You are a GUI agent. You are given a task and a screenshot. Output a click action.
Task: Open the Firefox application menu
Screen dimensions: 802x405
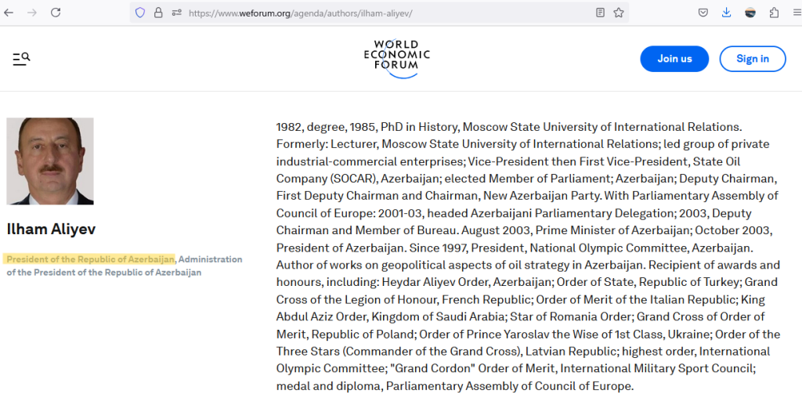coord(796,13)
